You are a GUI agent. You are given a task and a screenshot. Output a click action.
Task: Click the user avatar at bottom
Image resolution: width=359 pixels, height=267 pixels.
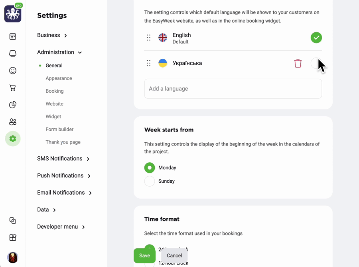(x=13, y=257)
